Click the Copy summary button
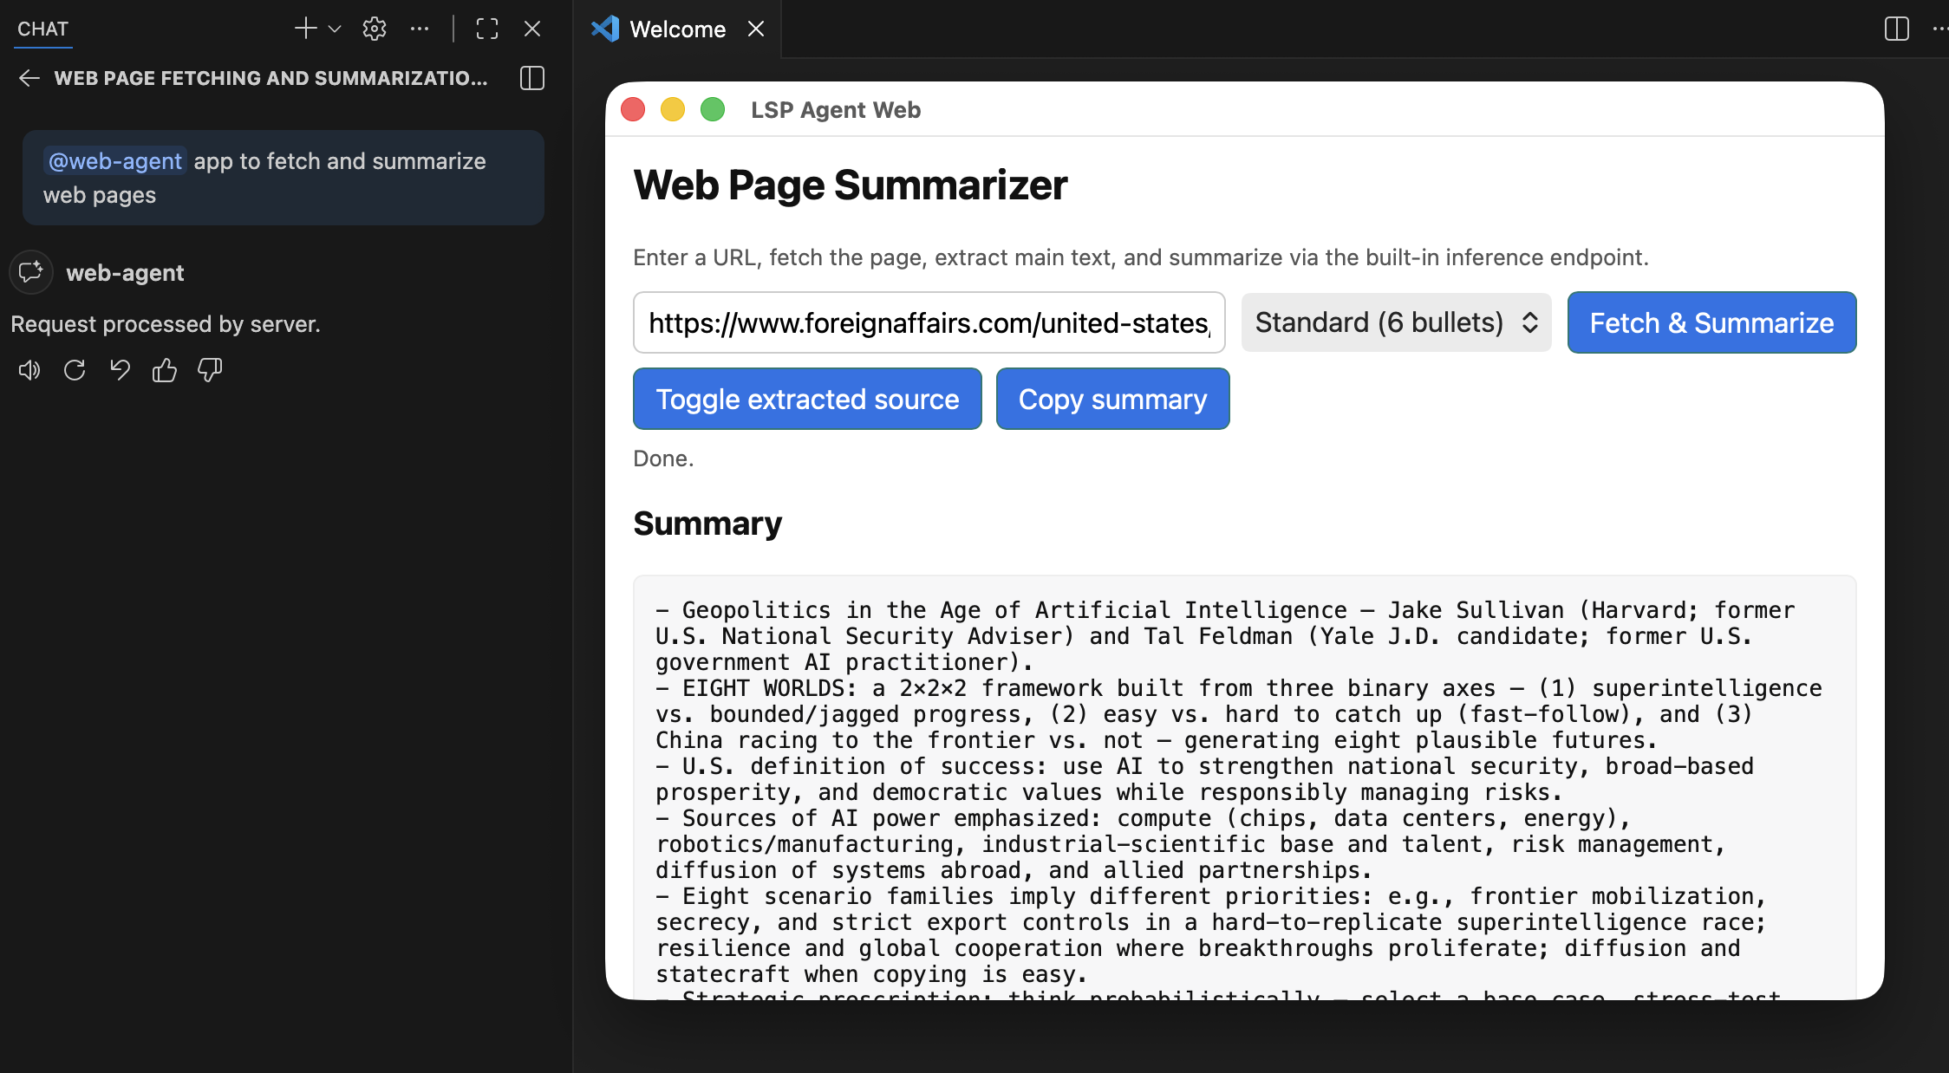 point(1112,399)
